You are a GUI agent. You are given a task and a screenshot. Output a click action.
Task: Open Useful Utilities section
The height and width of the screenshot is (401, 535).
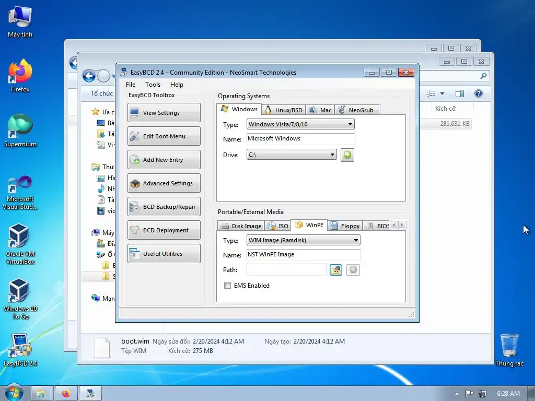pos(164,254)
